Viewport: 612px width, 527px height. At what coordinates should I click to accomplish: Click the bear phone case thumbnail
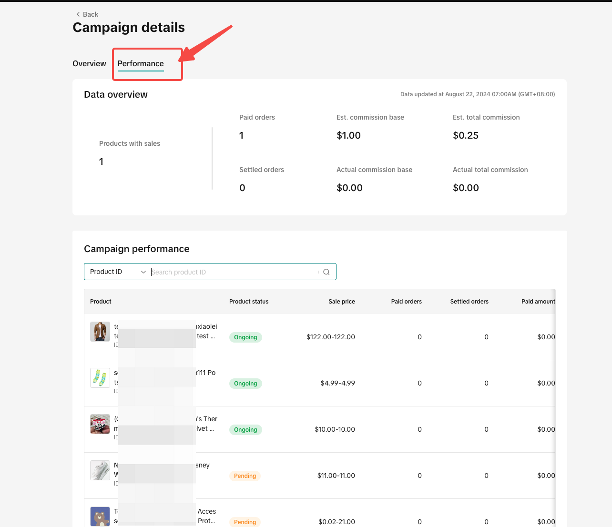click(x=100, y=516)
